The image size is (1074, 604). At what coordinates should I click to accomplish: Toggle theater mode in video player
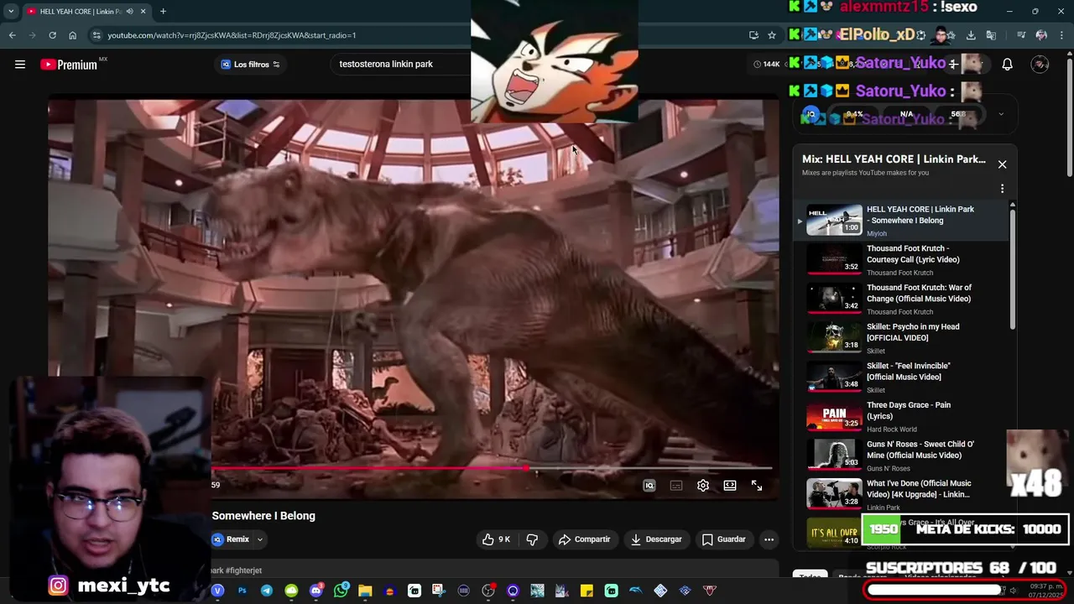(x=730, y=486)
